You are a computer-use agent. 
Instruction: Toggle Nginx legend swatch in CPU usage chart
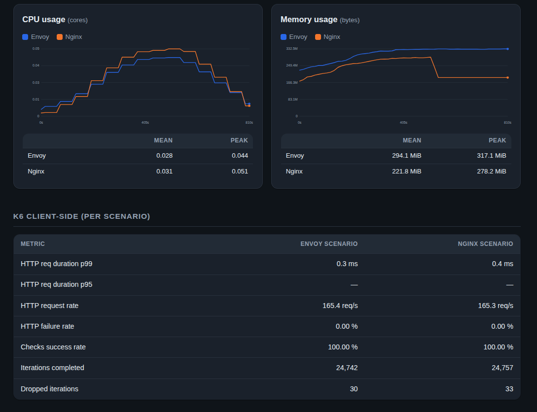pos(60,37)
